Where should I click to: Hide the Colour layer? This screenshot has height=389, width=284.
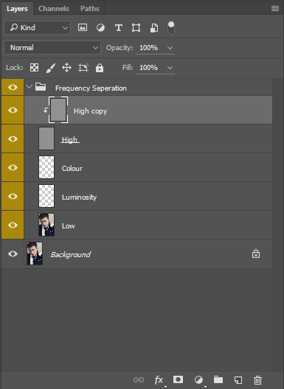click(13, 167)
